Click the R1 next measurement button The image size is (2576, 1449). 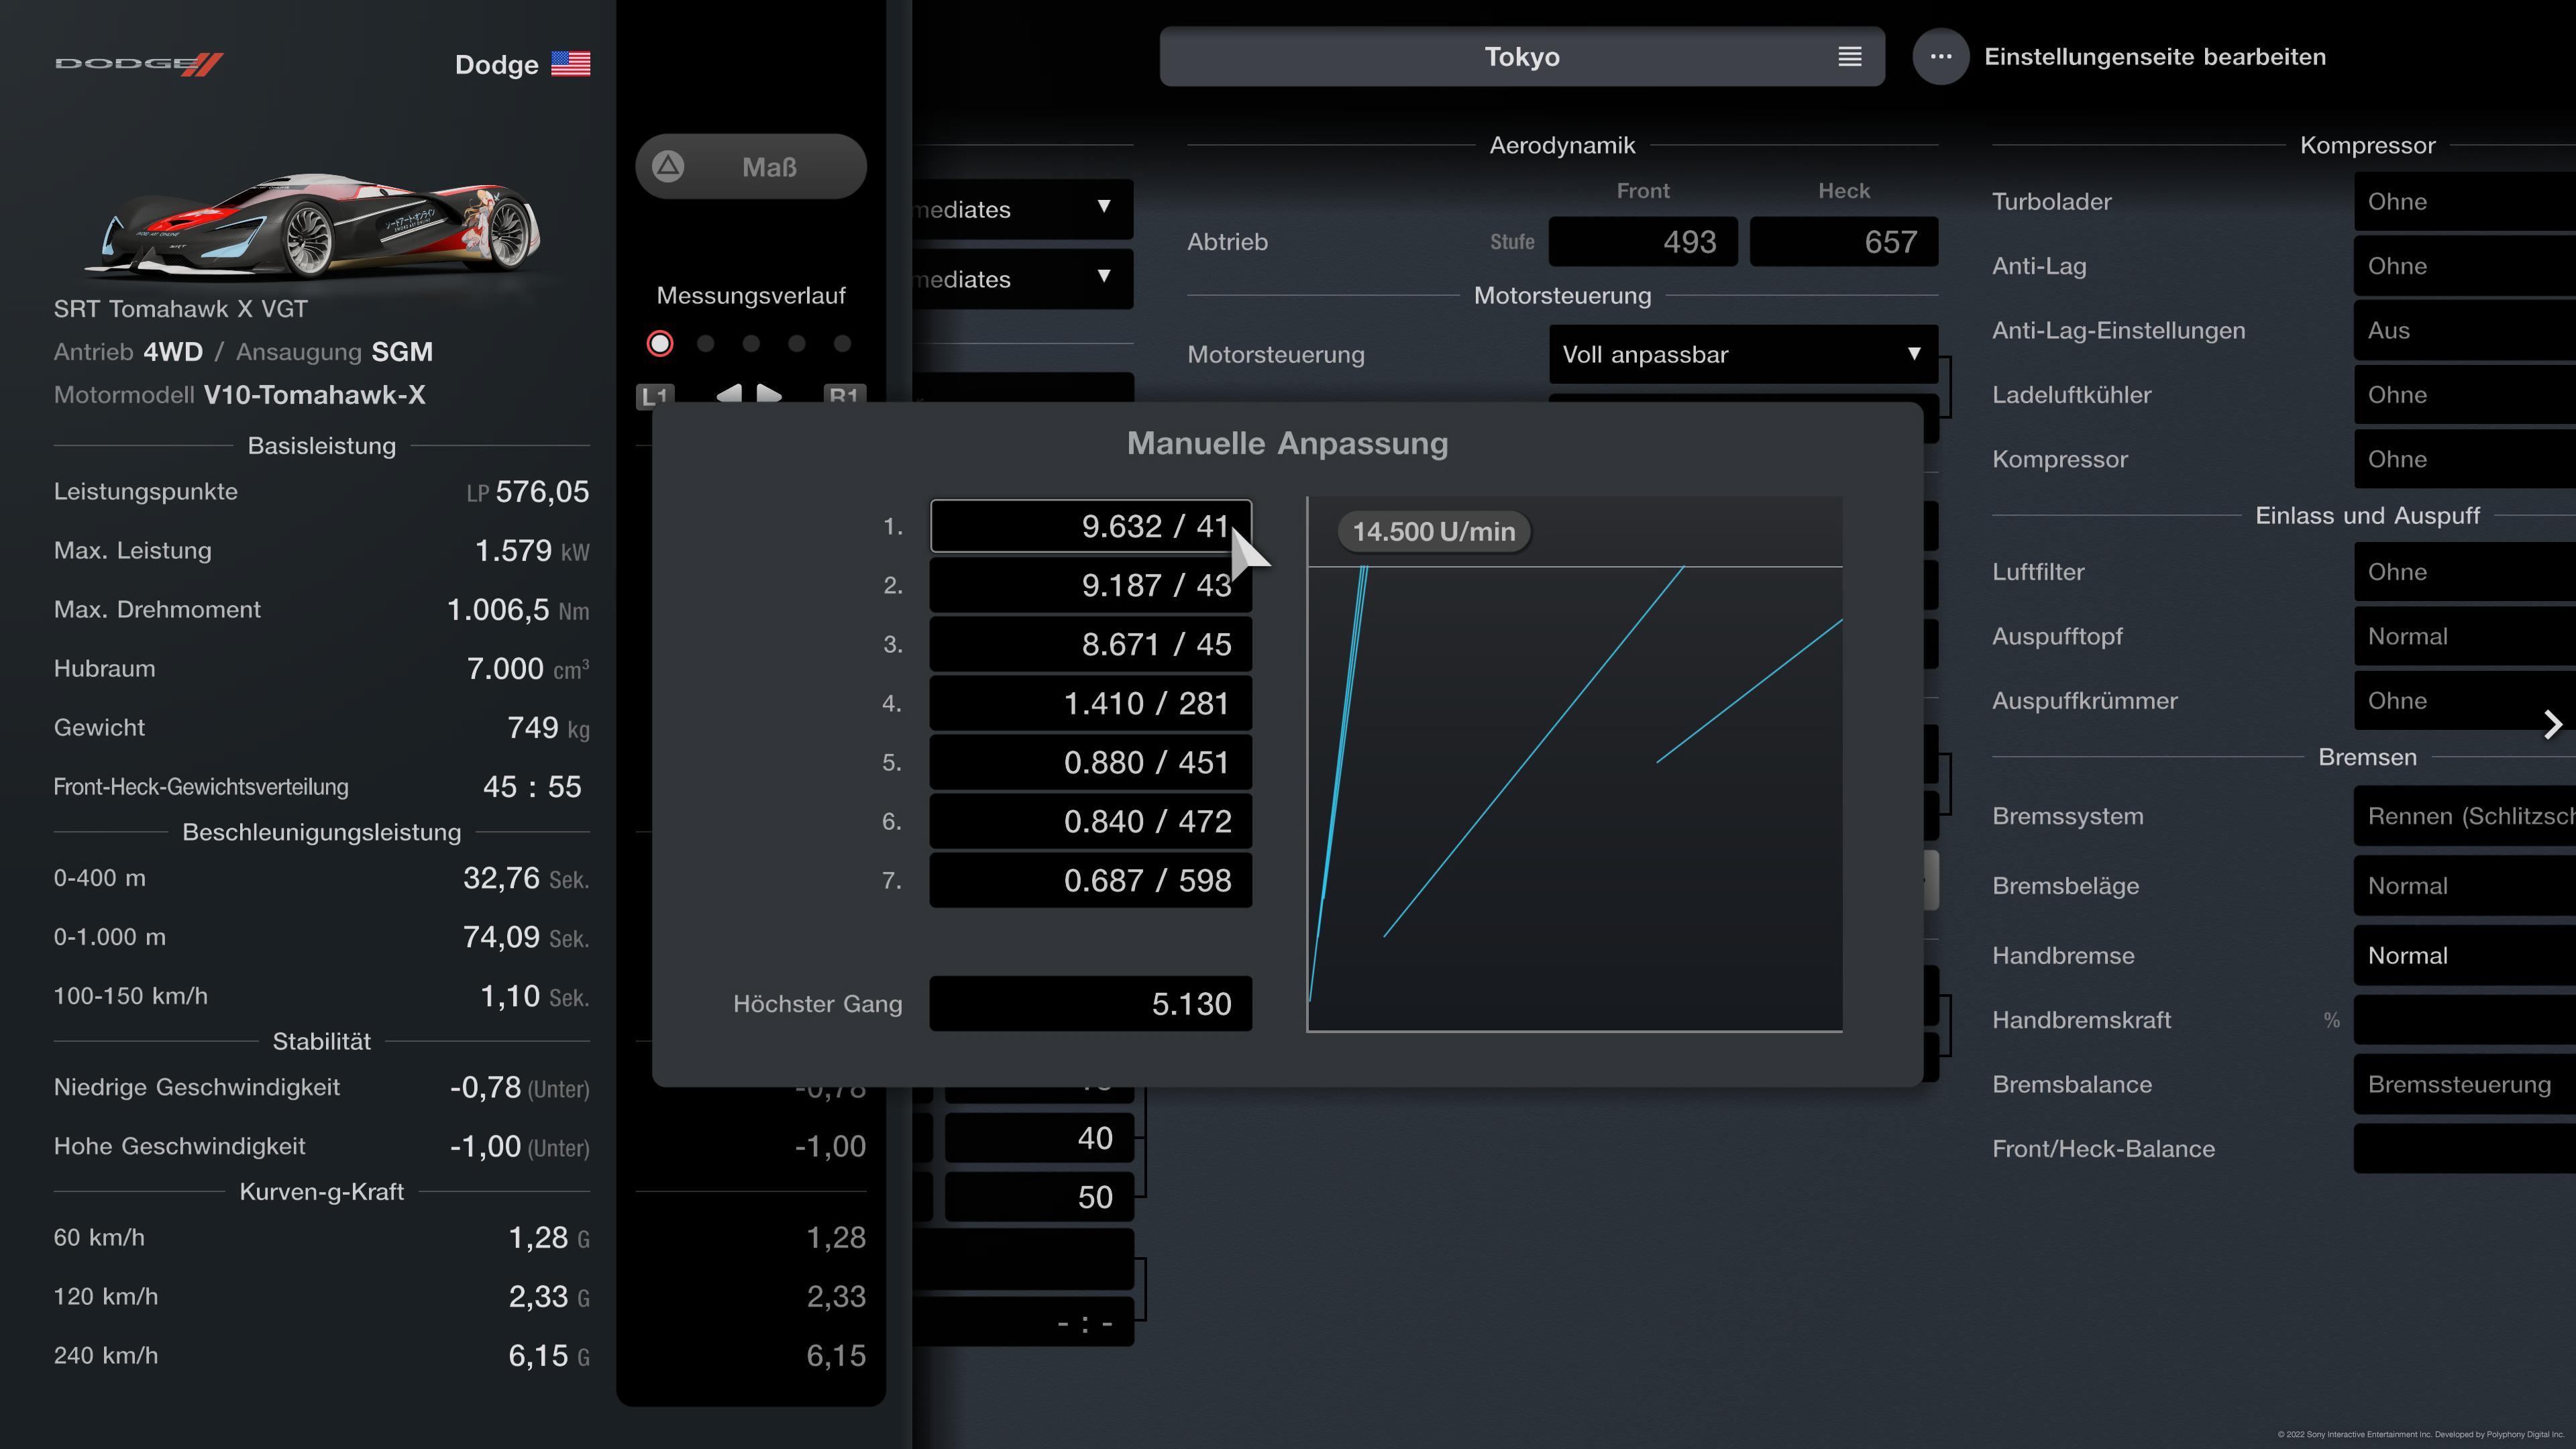click(844, 395)
